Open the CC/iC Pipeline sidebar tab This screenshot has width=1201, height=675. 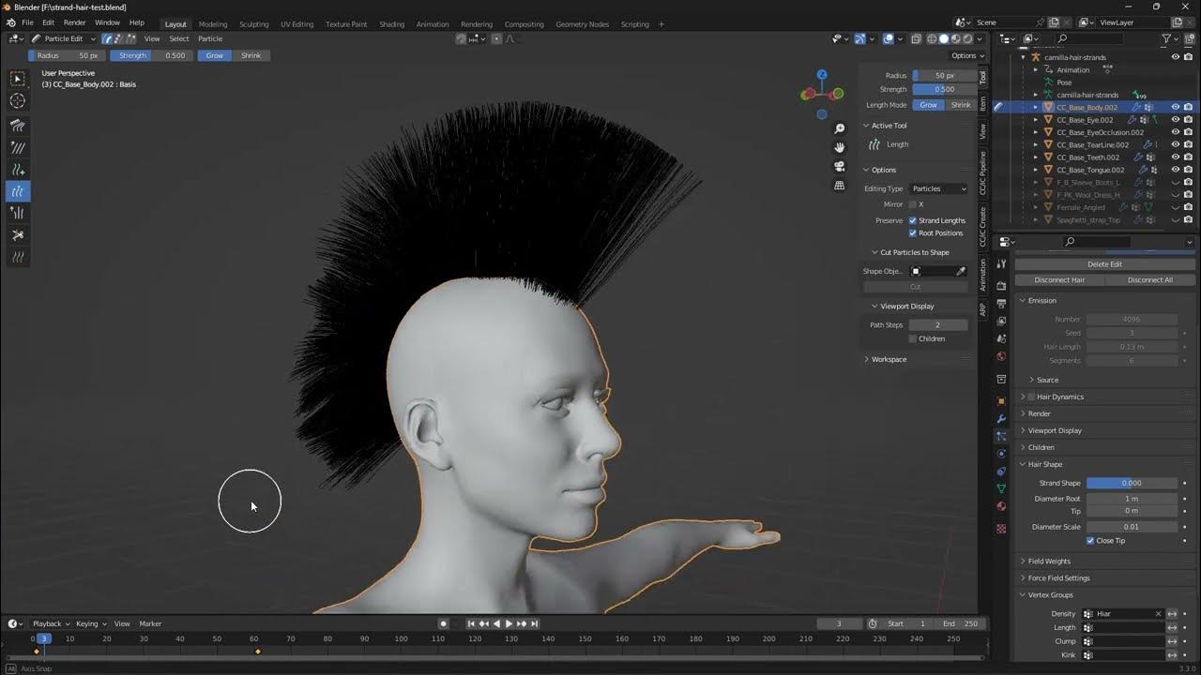983,173
